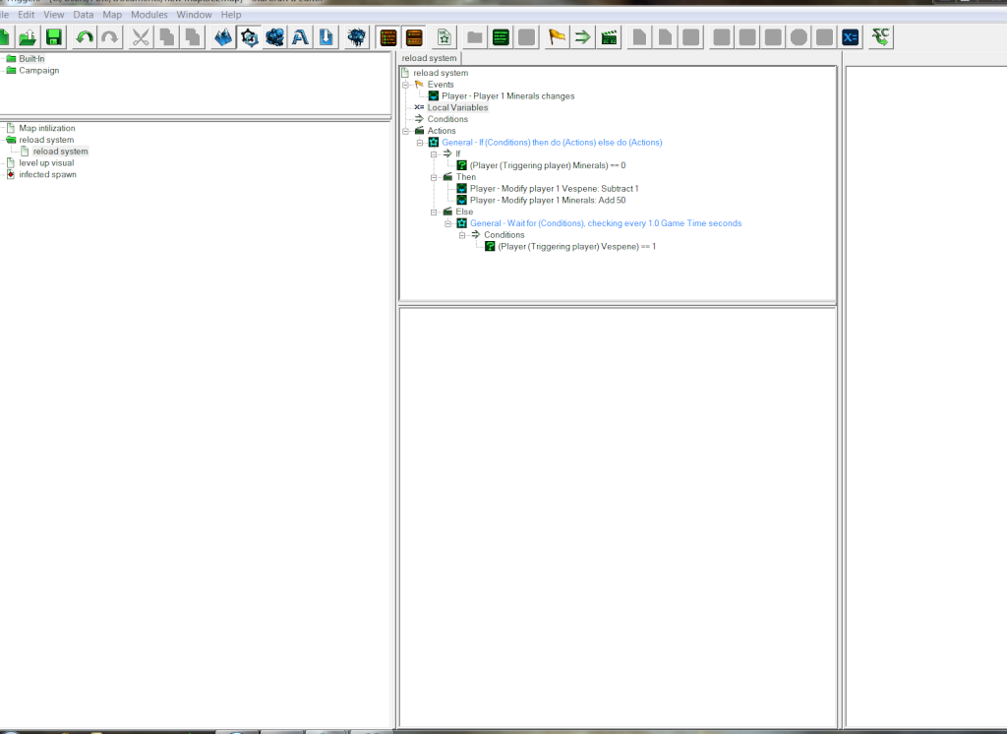Select the reload system trigger title row
Image resolution: width=1007 pixels, height=734 pixels.
441,73
